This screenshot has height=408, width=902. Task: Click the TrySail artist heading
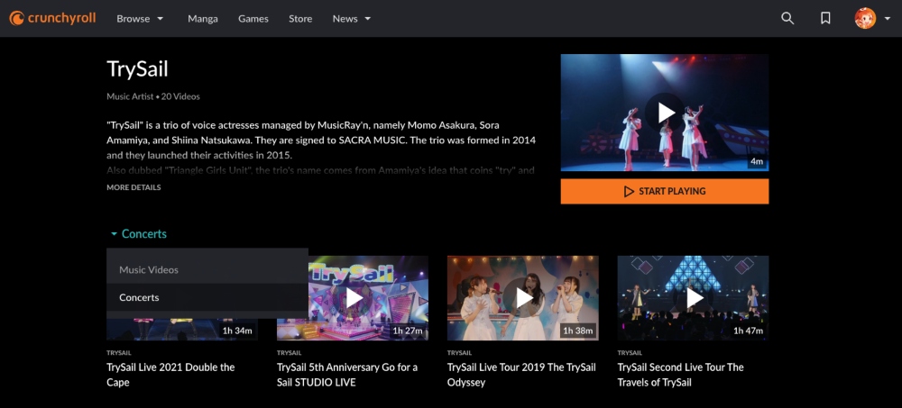point(137,69)
